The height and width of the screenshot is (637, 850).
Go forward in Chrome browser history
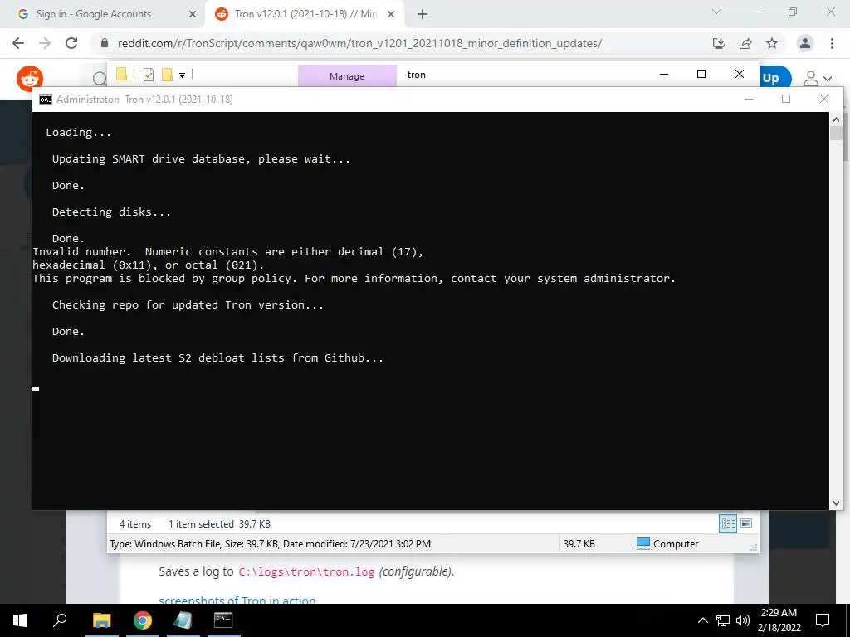[x=45, y=43]
